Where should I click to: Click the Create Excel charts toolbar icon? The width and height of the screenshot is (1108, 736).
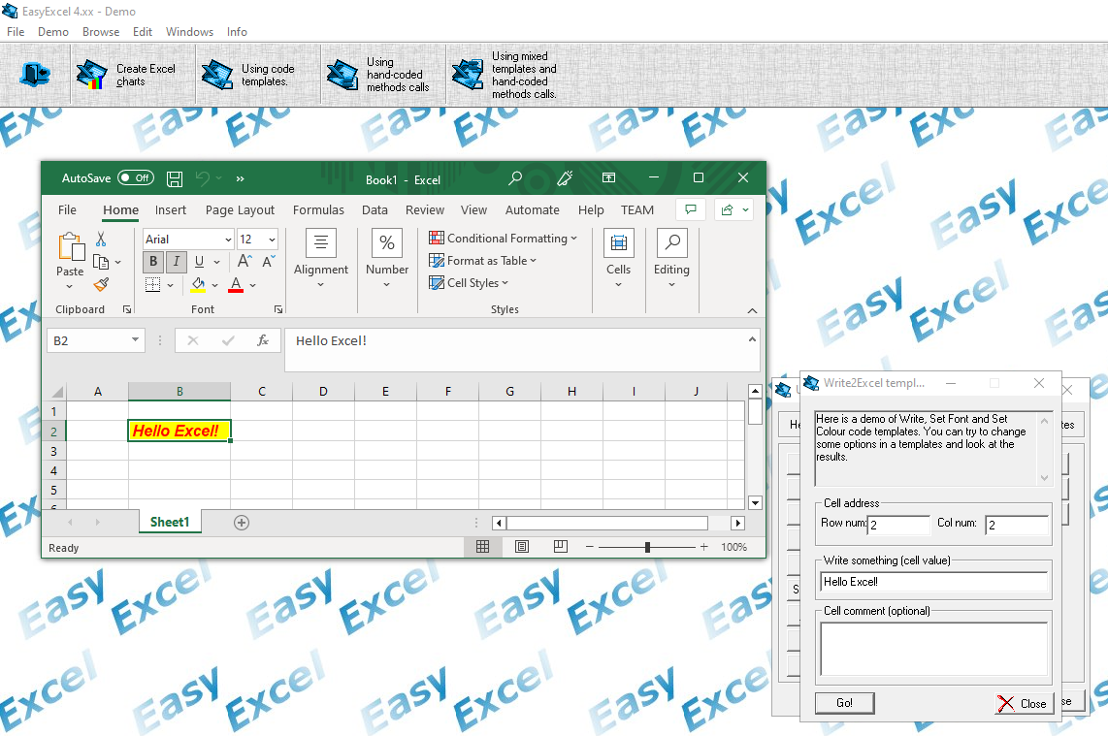click(x=92, y=75)
